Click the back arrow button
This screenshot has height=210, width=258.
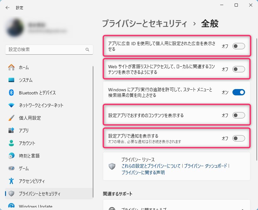[x=8, y=8]
